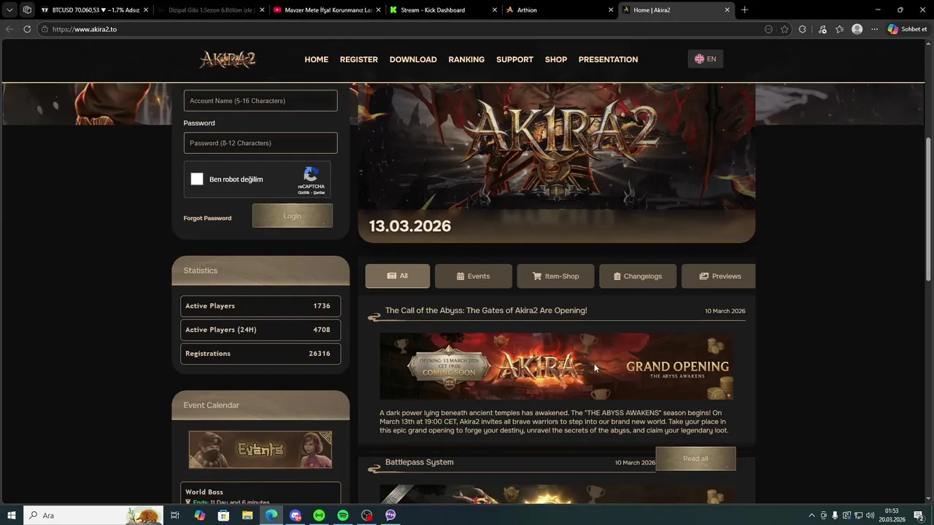Click the Events calendar banner image

260,449
